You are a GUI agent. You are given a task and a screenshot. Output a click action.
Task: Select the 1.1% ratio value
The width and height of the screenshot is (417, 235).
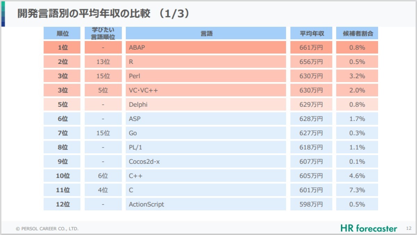(x=357, y=147)
